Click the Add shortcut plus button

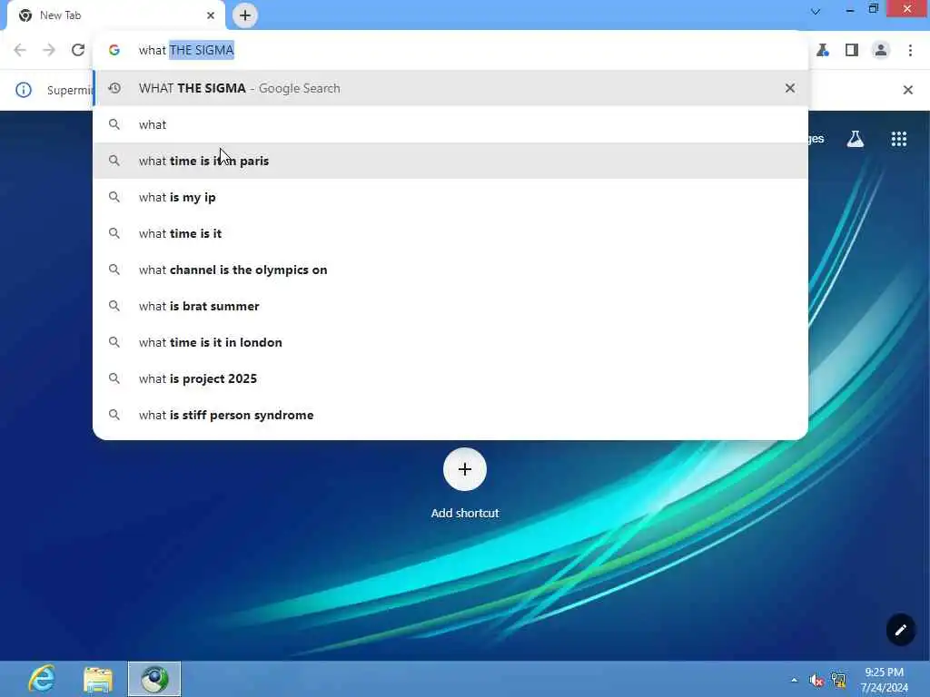(465, 469)
